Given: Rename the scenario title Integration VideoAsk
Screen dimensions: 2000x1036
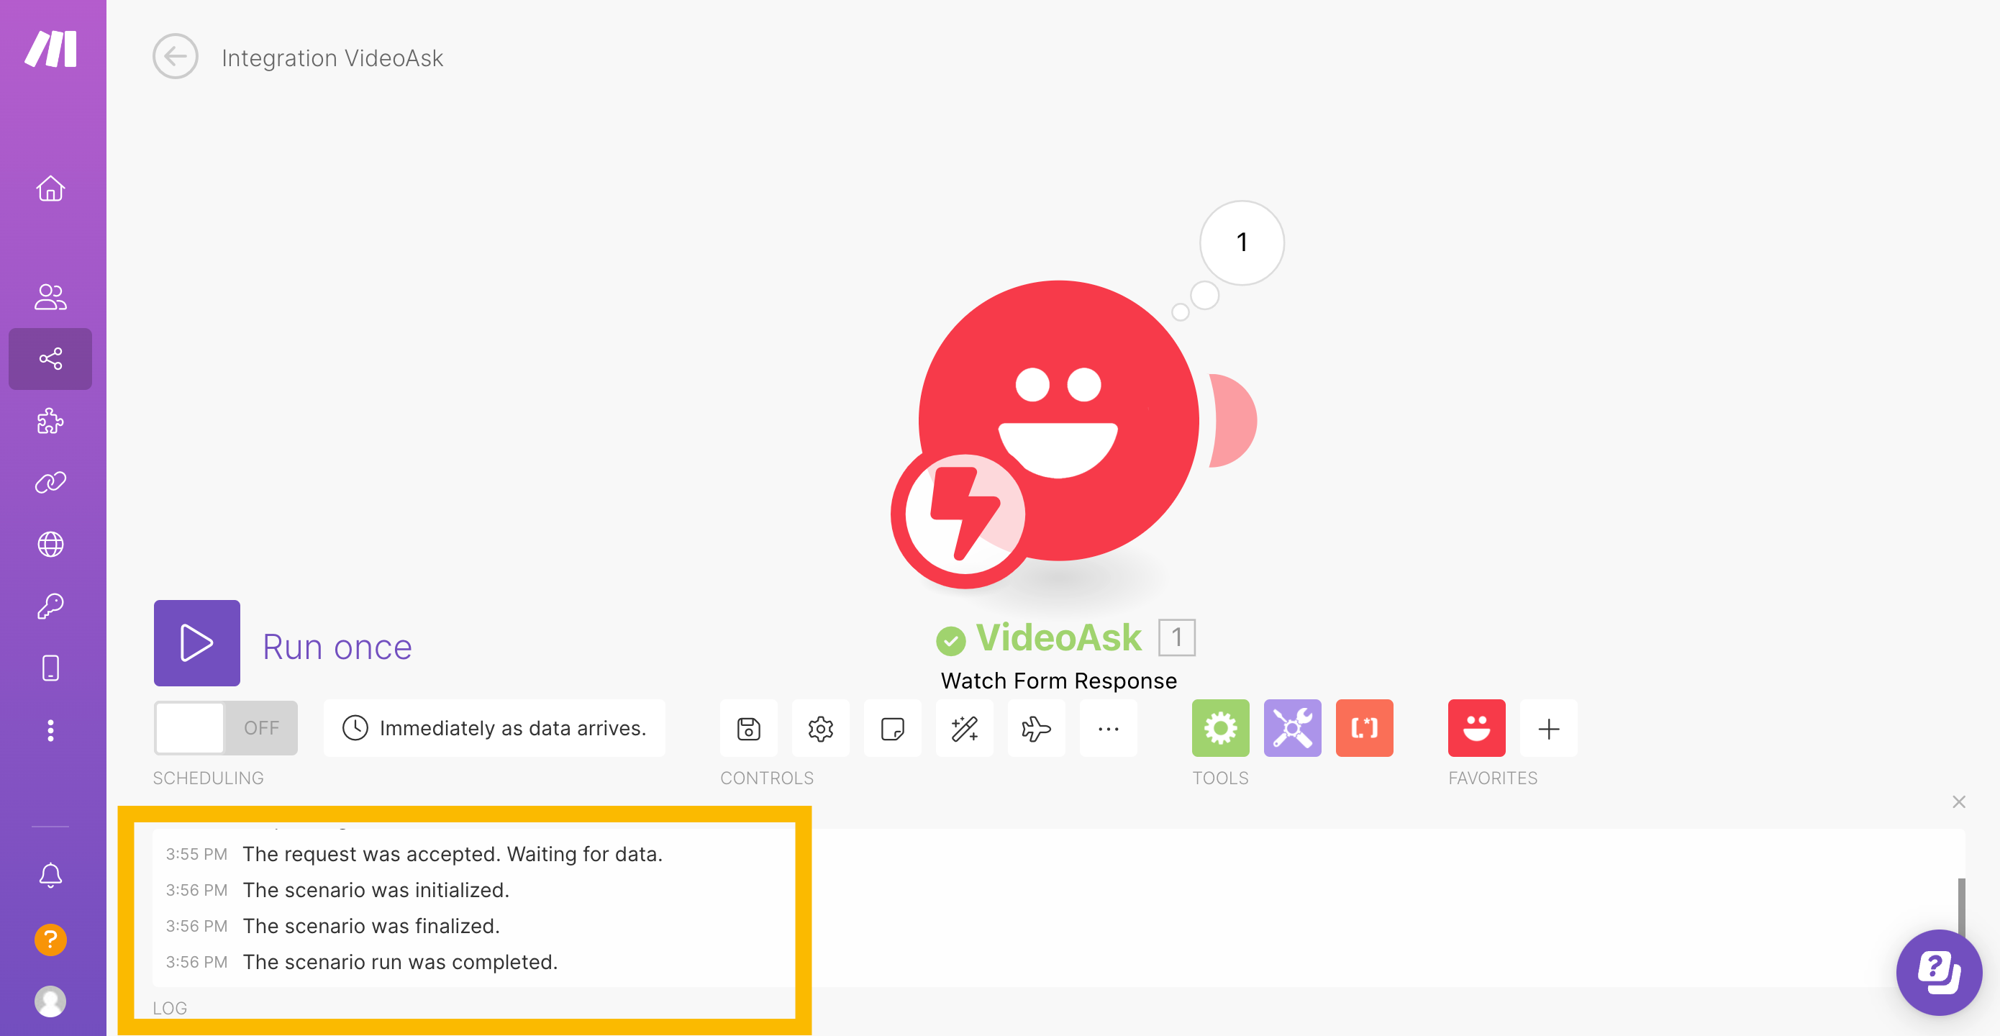Looking at the screenshot, I should tap(332, 58).
